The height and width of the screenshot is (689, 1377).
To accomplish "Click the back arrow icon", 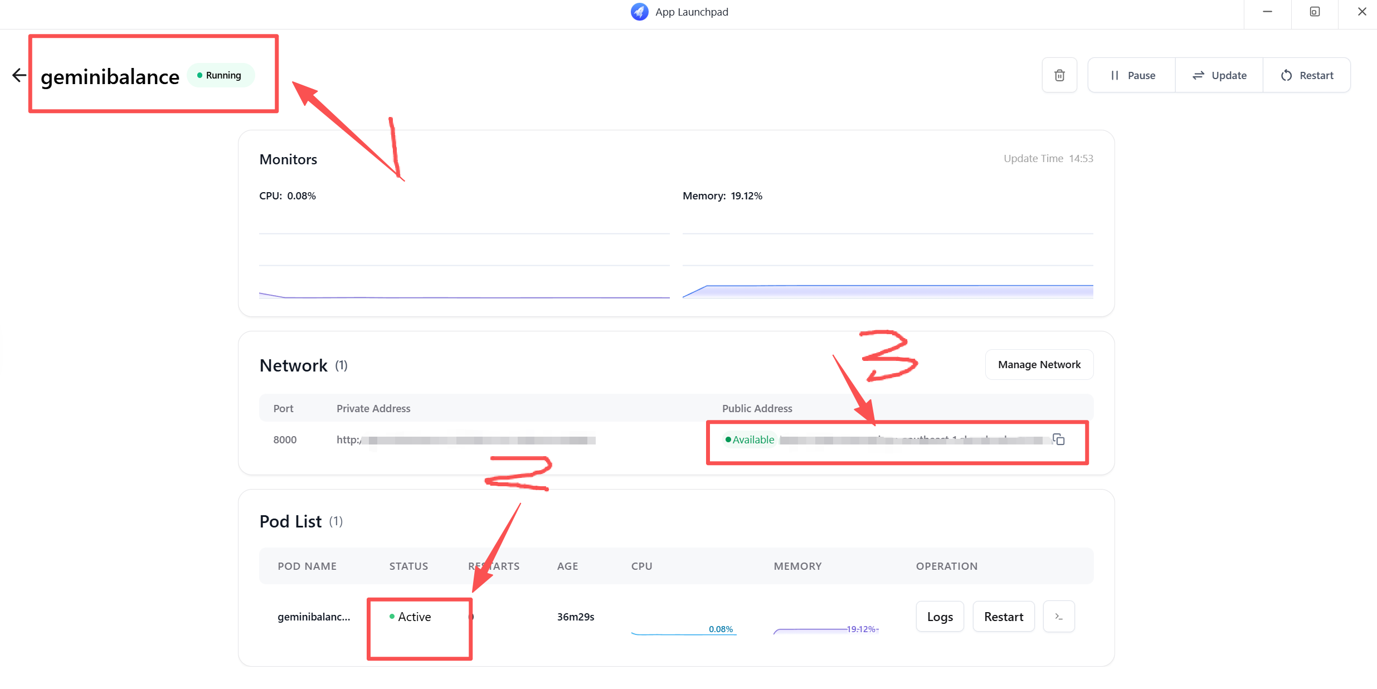I will [19, 75].
